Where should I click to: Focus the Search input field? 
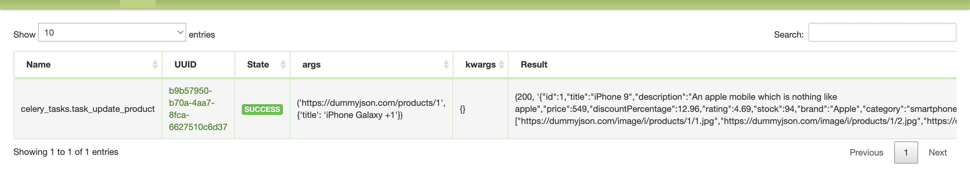(x=882, y=33)
